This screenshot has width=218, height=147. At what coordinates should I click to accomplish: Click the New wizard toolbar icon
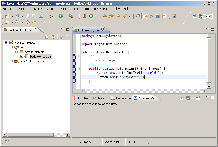[x=7, y=16]
